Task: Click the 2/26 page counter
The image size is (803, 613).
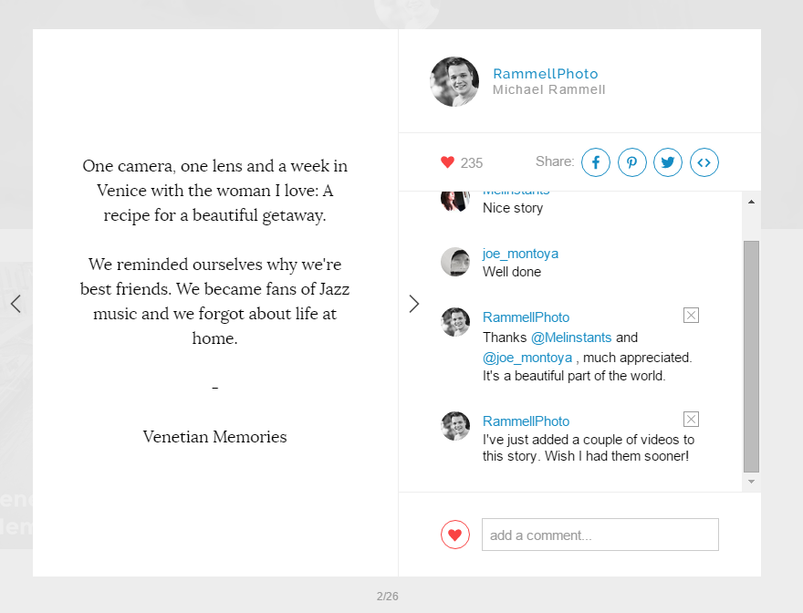Action: point(387,596)
